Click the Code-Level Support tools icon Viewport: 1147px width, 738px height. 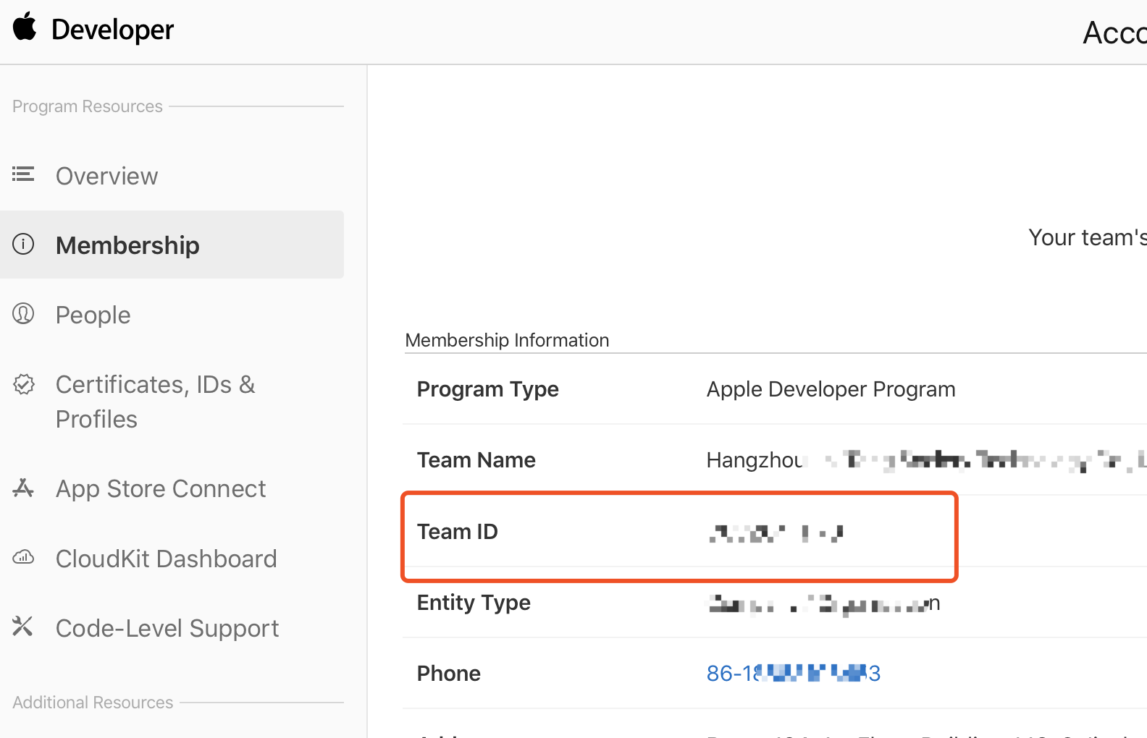pos(22,626)
